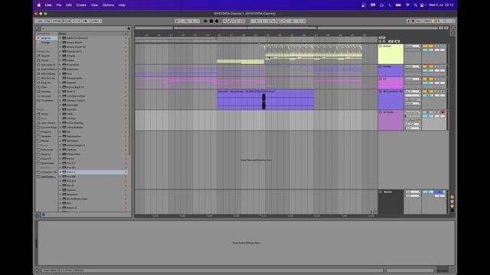Toggle Lock Envelopes icon above tracks
The width and height of the screenshot is (490, 275).
(397, 41)
